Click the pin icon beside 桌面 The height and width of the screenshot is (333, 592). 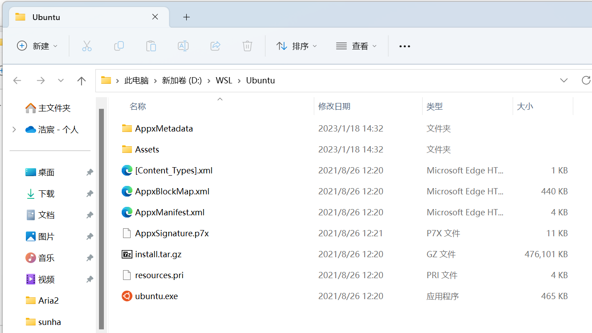click(x=90, y=172)
